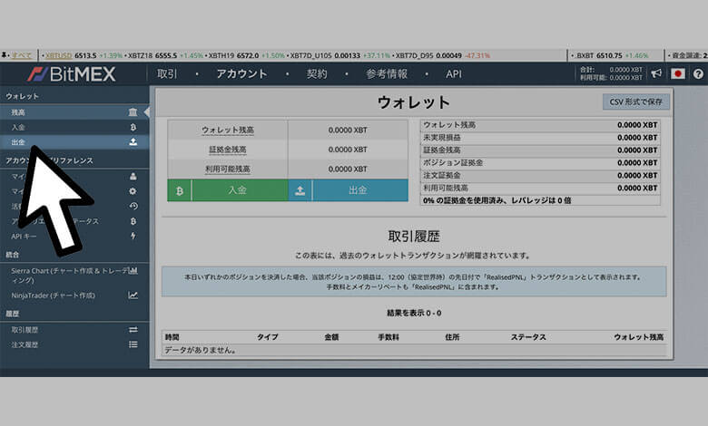Click the upload icon on blue withdraw button
Image resolution: width=708 pixels, height=426 pixels.
point(300,190)
